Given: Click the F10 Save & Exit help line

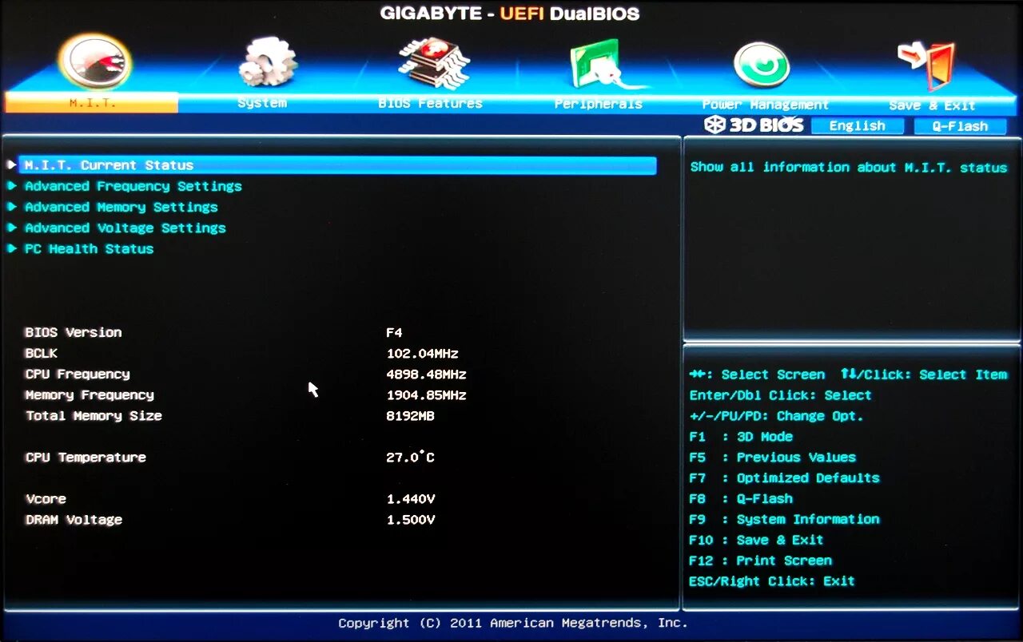Looking at the screenshot, I should click(756, 540).
